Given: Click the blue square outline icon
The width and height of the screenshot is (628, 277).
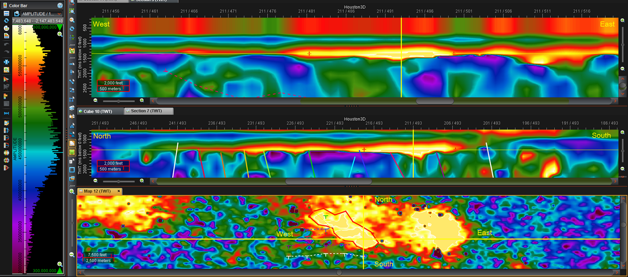Looking at the screenshot, I should coord(72,170).
